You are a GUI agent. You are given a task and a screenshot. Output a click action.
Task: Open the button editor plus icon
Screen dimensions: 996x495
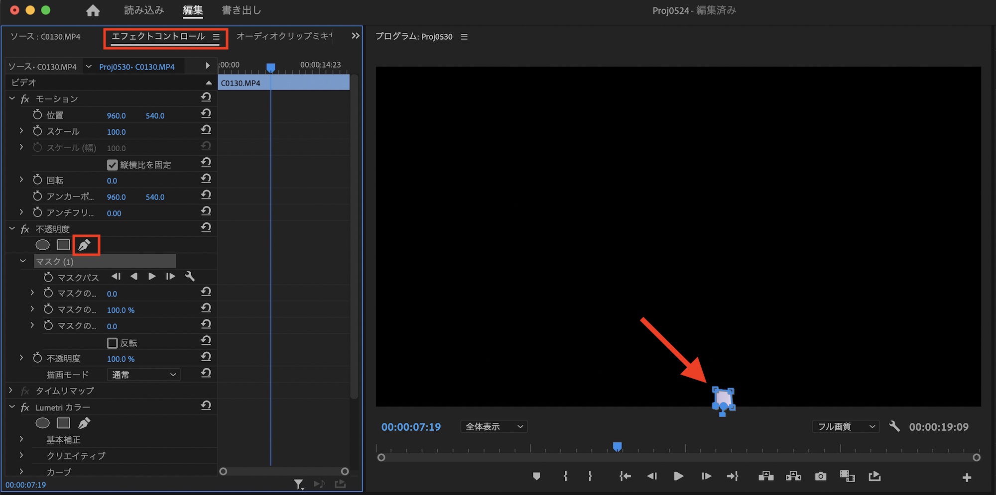tap(967, 478)
